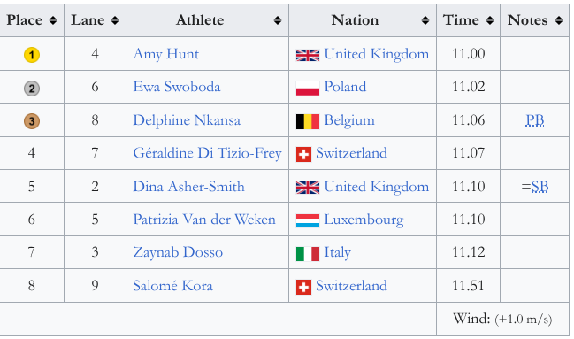
Task: Sort table by Notes column arrows
Action: click(x=559, y=20)
